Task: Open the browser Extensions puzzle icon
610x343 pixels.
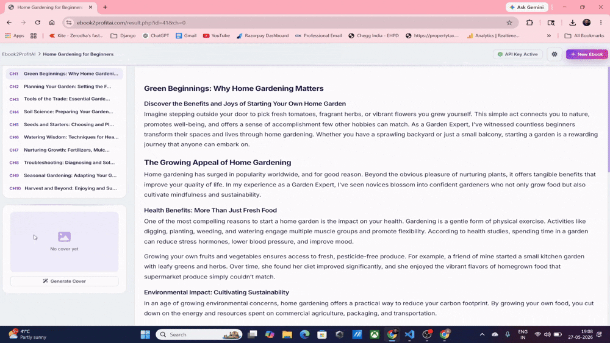Action: tap(529, 23)
